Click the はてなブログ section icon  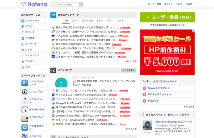(53, 71)
